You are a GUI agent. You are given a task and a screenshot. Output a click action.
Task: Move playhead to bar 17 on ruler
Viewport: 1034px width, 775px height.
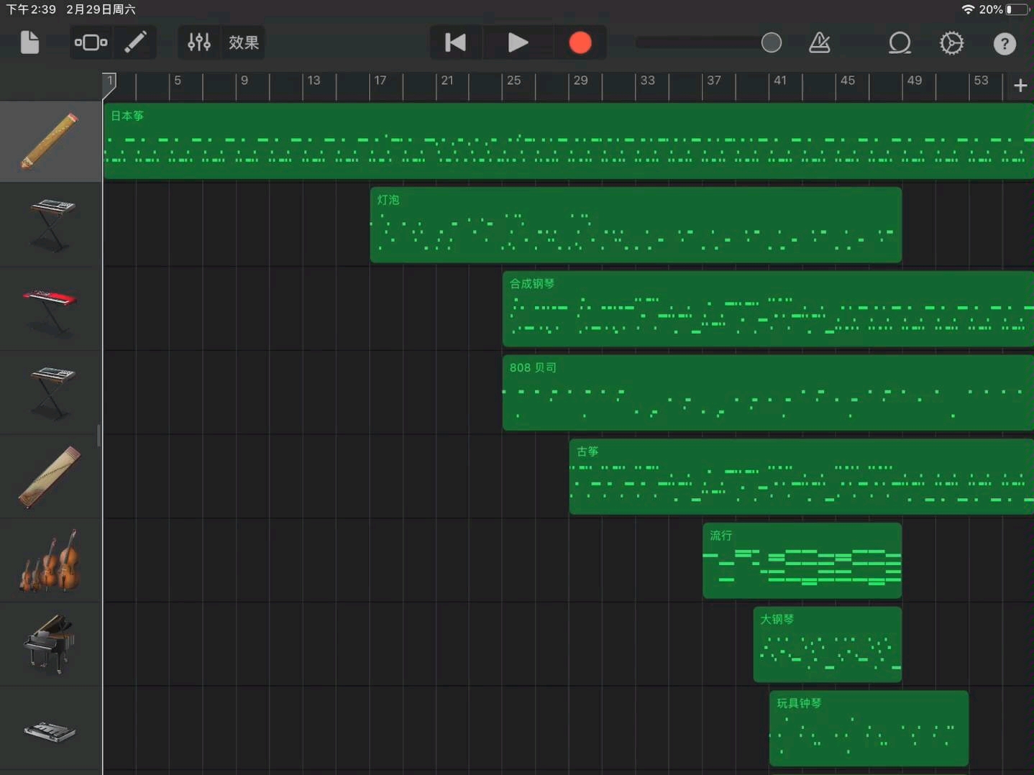click(x=380, y=81)
